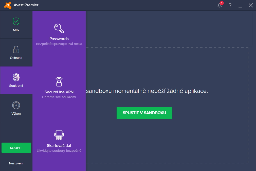Viewport: 256px width, 171px height.
Task: Click the key Passwords icon
Action: coord(59,28)
